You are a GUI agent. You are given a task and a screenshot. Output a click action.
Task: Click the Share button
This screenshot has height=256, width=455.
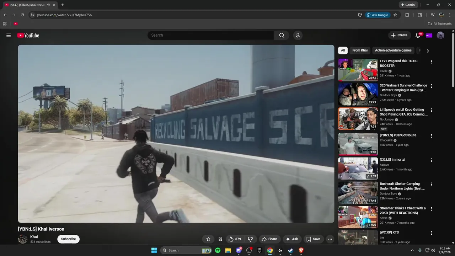269,239
